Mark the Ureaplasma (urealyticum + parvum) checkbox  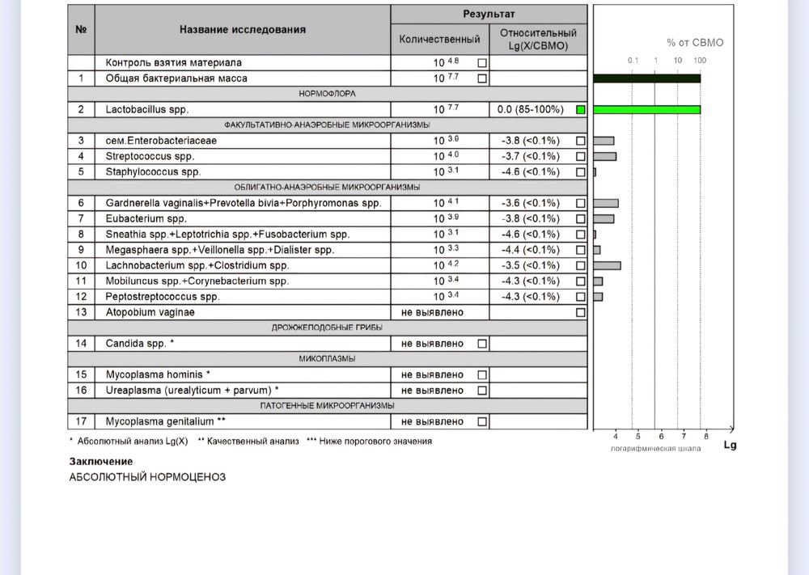(x=482, y=391)
